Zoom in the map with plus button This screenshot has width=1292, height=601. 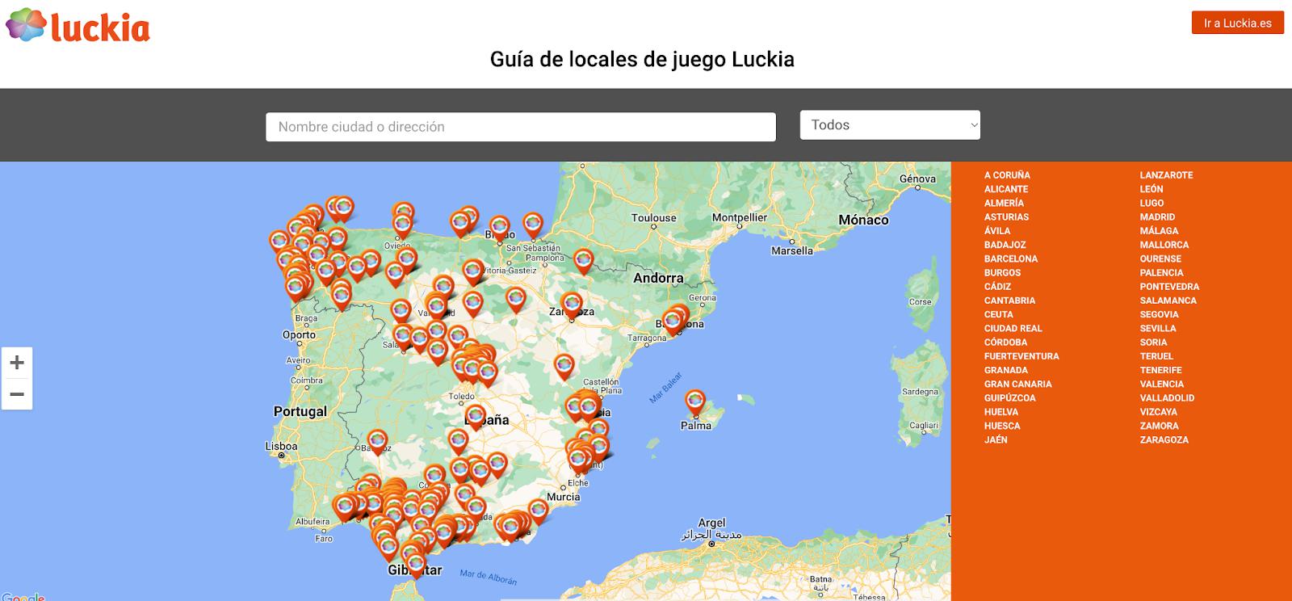click(17, 363)
